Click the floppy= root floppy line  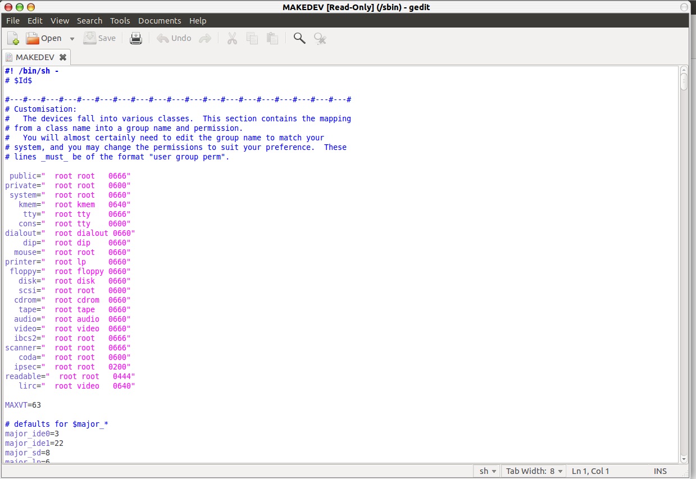(x=70, y=271)
